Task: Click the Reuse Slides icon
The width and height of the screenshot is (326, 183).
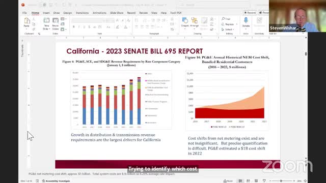Action: coord(56,21)
